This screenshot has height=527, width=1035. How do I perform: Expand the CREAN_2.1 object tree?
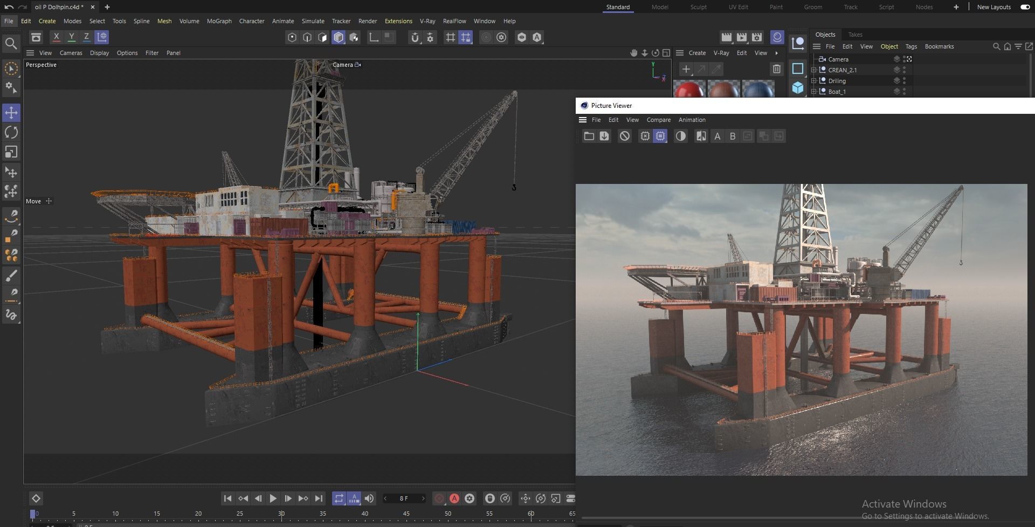pos(814,70)
